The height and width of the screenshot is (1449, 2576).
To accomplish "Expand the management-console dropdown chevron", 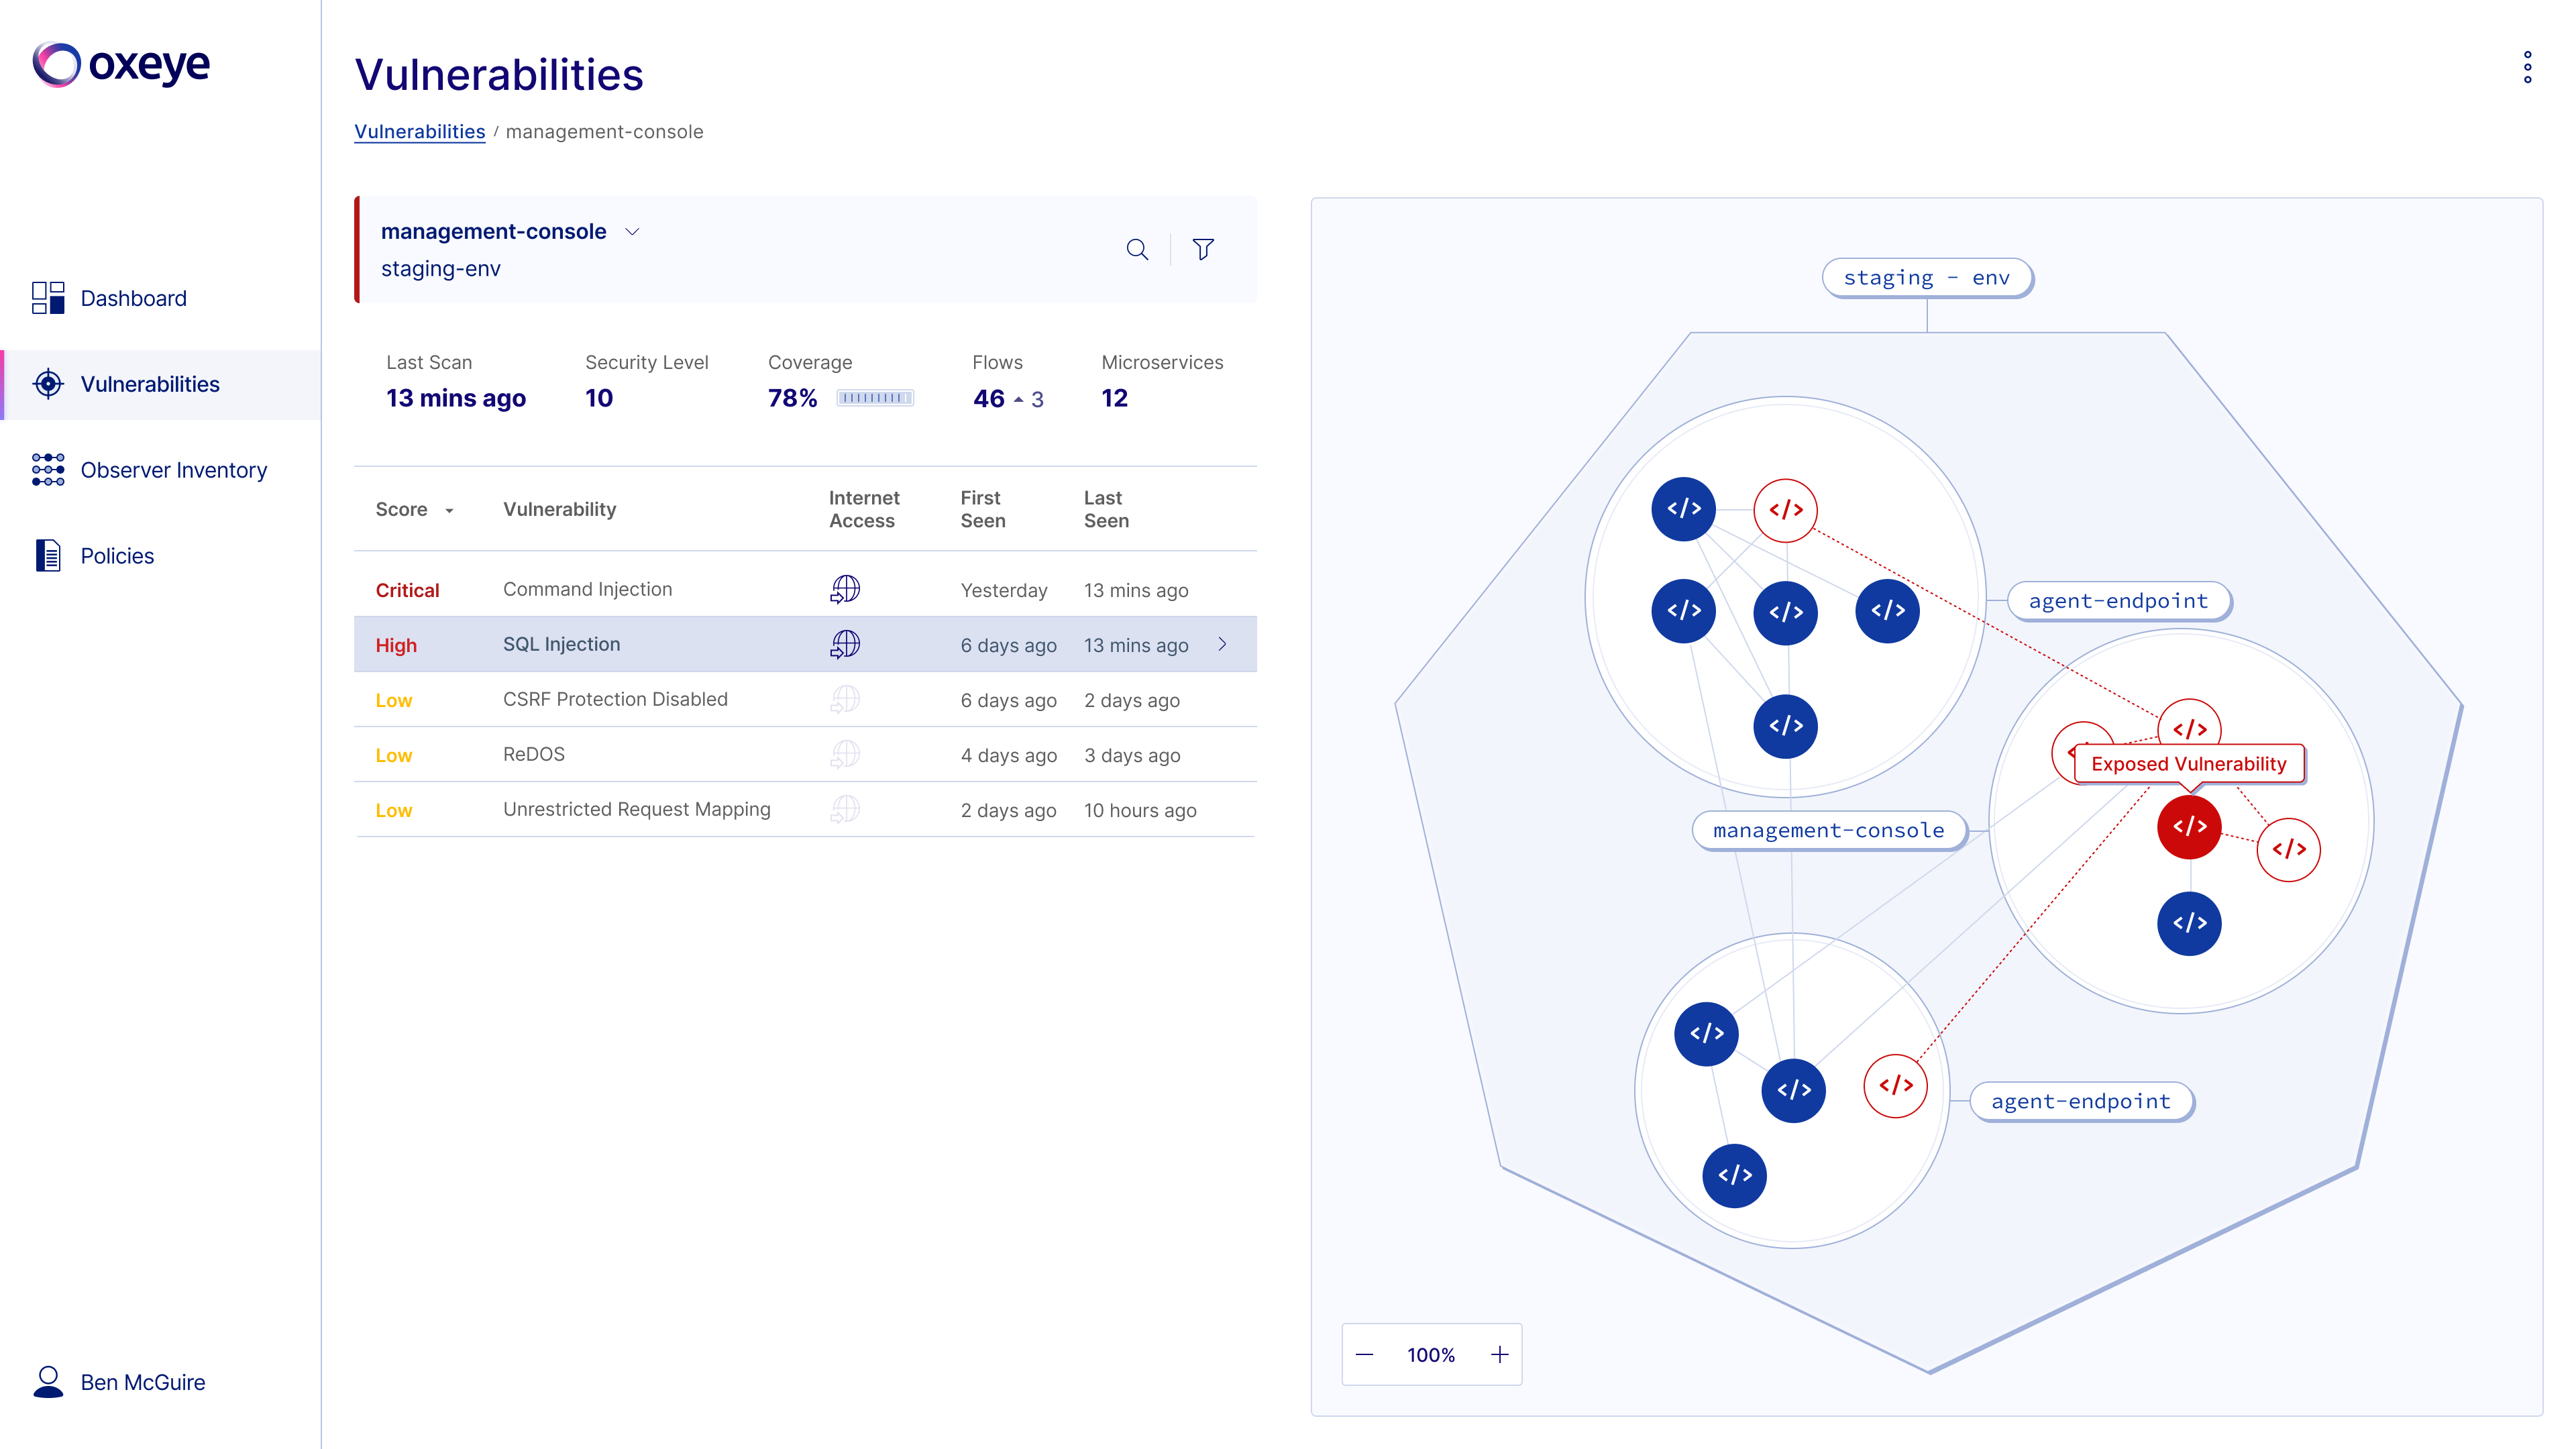I will point(632,231).
